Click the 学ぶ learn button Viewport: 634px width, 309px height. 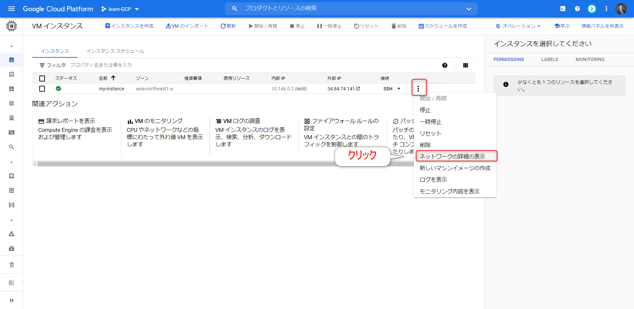pyautogui.click(x=562, y=26)
